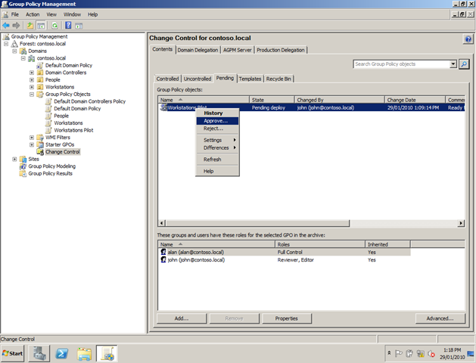Click the search magnifier button
Viewport: 476px width, 363px height.
pyautogui.click(x=464, y=65)
